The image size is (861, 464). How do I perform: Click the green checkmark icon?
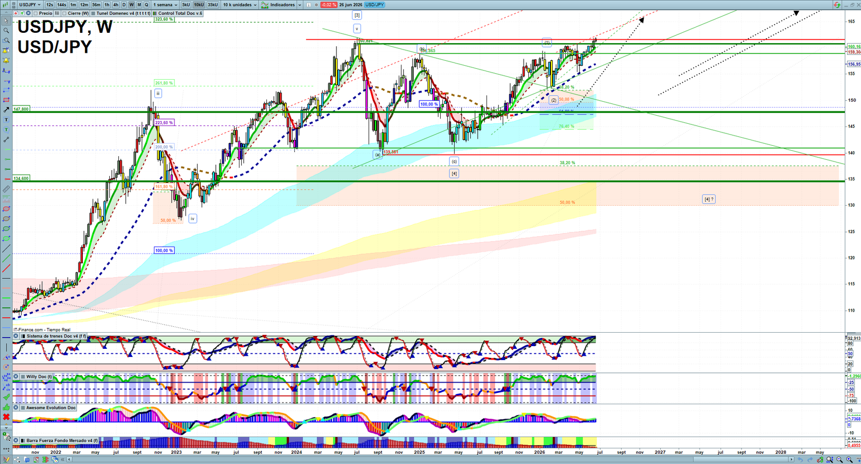click(x=6, y=397)
